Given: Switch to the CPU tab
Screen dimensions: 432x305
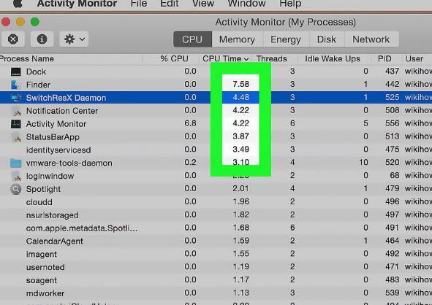Looking at the screenshot, I should click(192, 39).
